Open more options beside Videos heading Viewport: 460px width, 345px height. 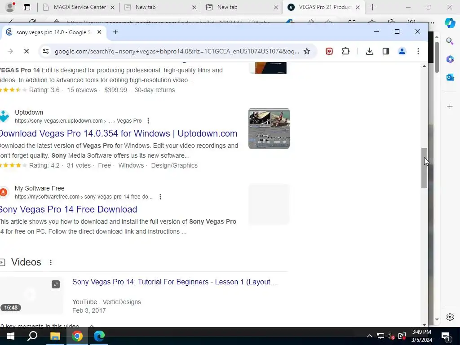(51, 262)
